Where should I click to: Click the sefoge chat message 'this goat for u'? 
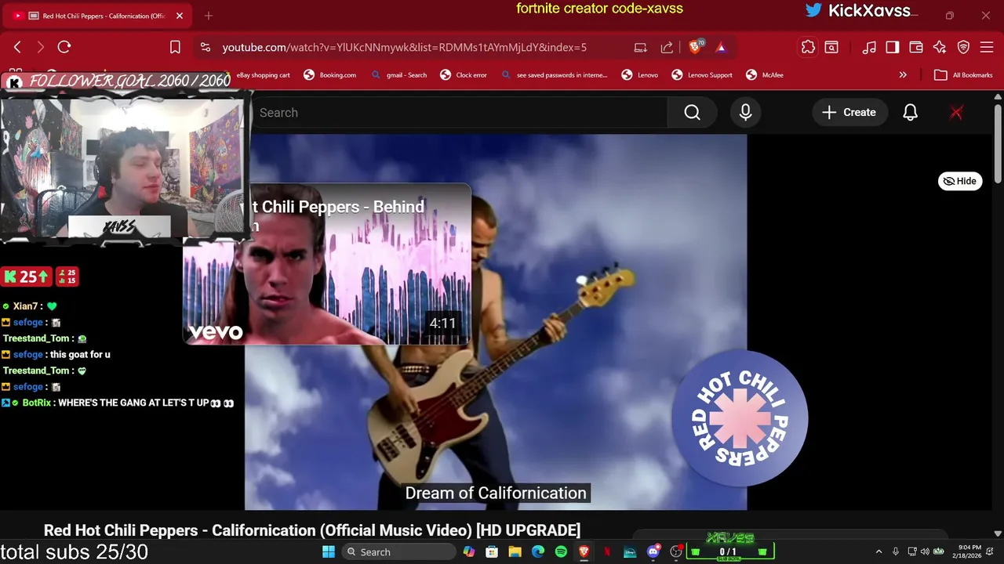tap(78, 355)
